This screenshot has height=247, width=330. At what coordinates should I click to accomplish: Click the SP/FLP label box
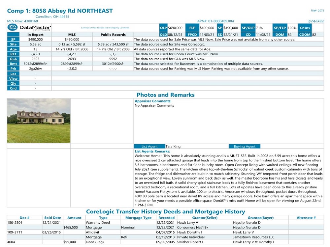tap(280, 28)
